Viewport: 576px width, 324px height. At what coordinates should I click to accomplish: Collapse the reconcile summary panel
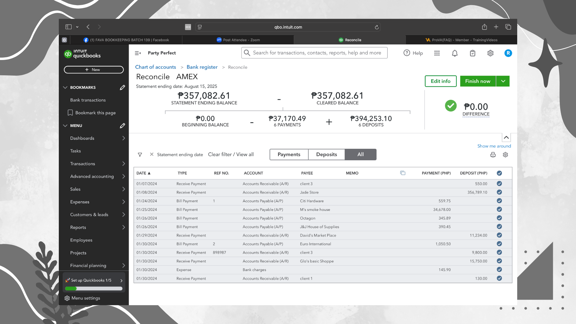[506, 137]
